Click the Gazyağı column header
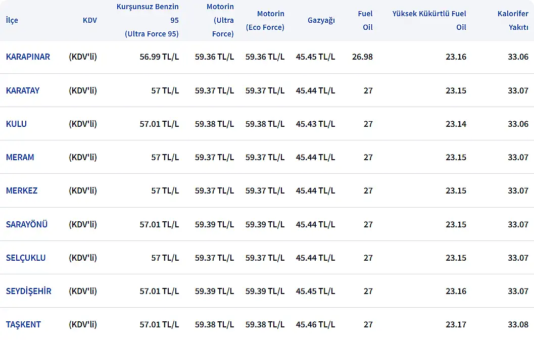Image resolution: width=534 pixels, height=340 pixels. pos(321,20)
